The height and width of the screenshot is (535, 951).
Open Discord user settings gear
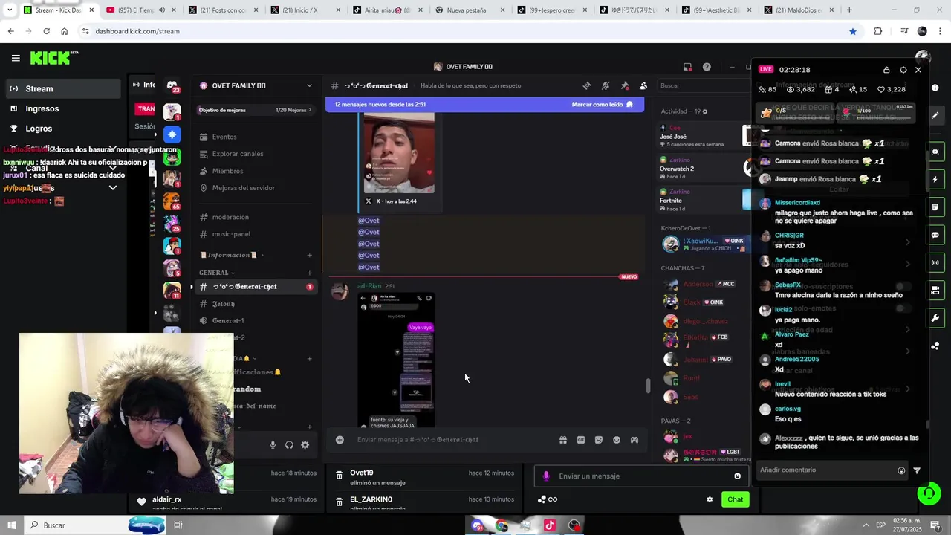(305, 445)
